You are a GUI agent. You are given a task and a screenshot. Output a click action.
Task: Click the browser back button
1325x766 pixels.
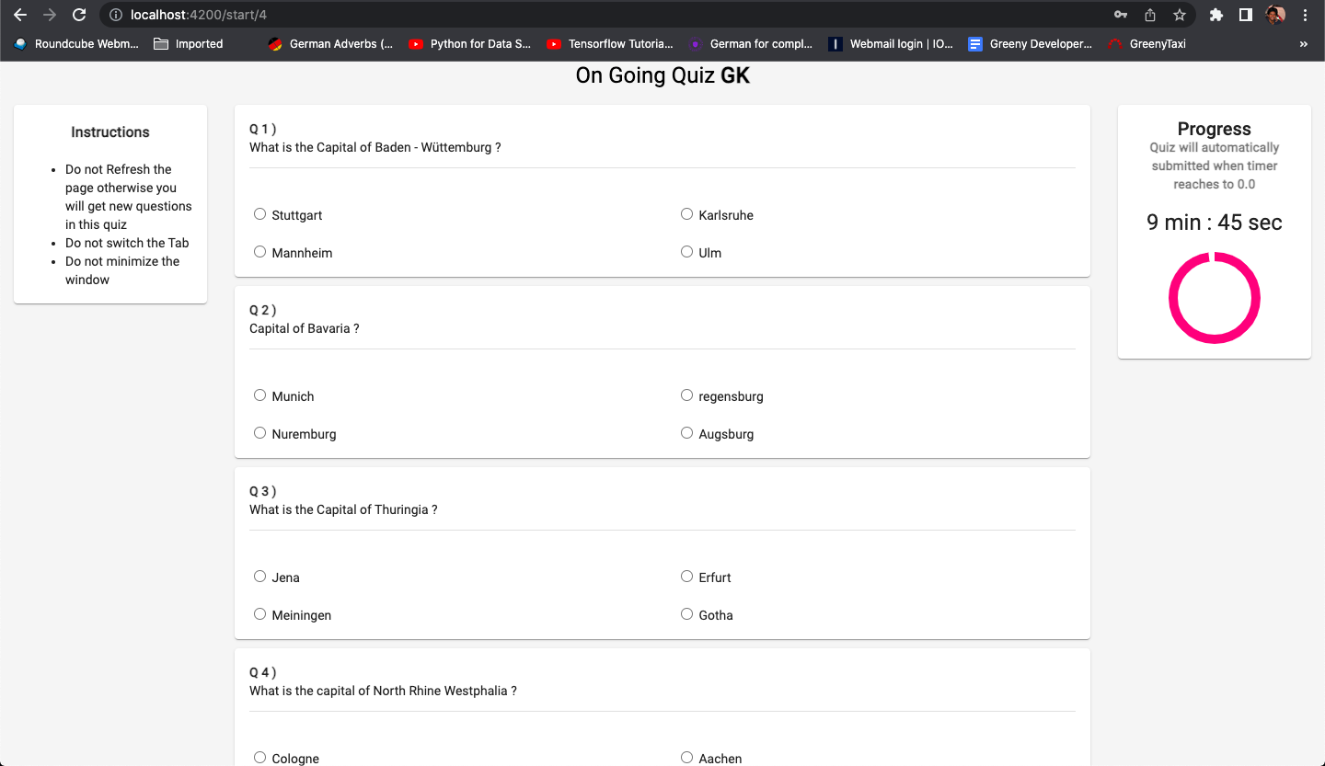[20, 14]
